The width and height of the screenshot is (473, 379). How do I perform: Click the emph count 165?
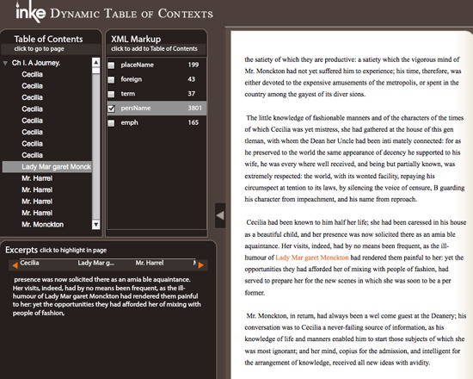coord(193,122)
